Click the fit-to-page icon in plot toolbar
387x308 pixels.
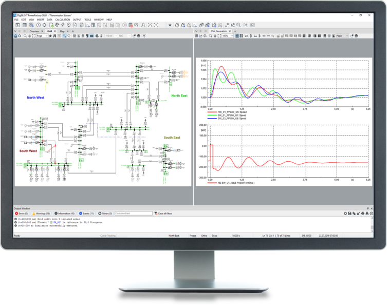(x=219, y=36)
